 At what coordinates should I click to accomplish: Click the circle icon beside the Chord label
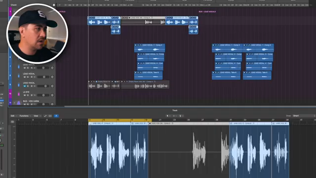coord(54,5)
